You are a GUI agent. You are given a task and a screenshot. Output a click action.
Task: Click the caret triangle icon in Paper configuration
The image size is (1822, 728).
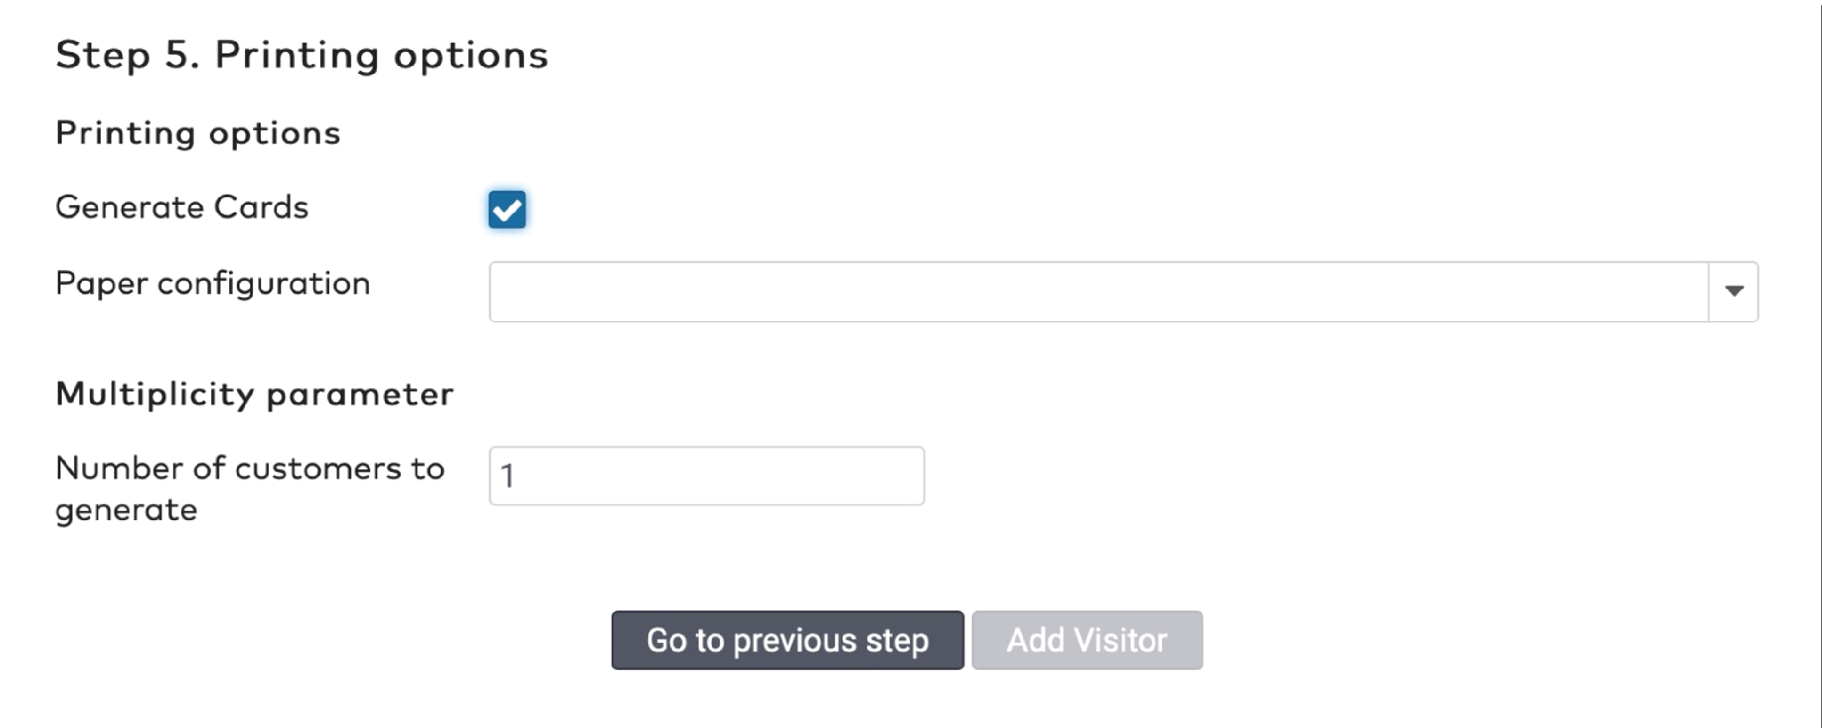[x=1734, y=290]
